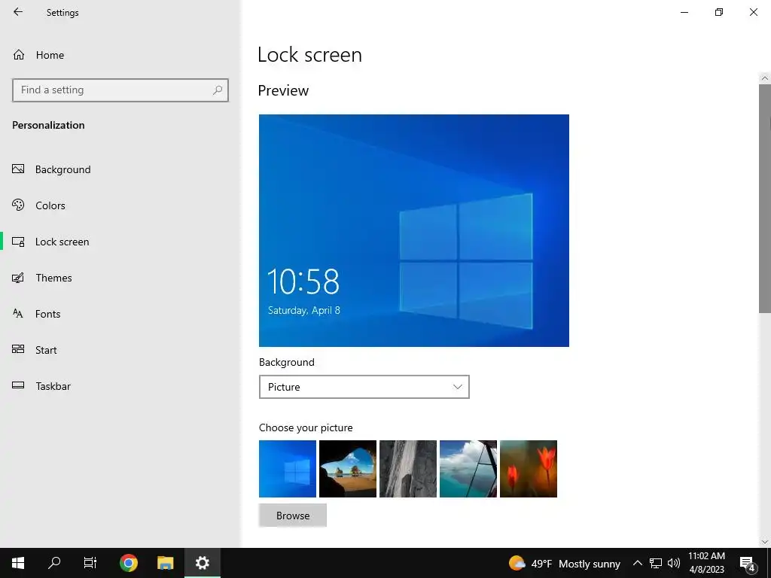Click the vertical scrollbar thumb

[x=765, y=198]
